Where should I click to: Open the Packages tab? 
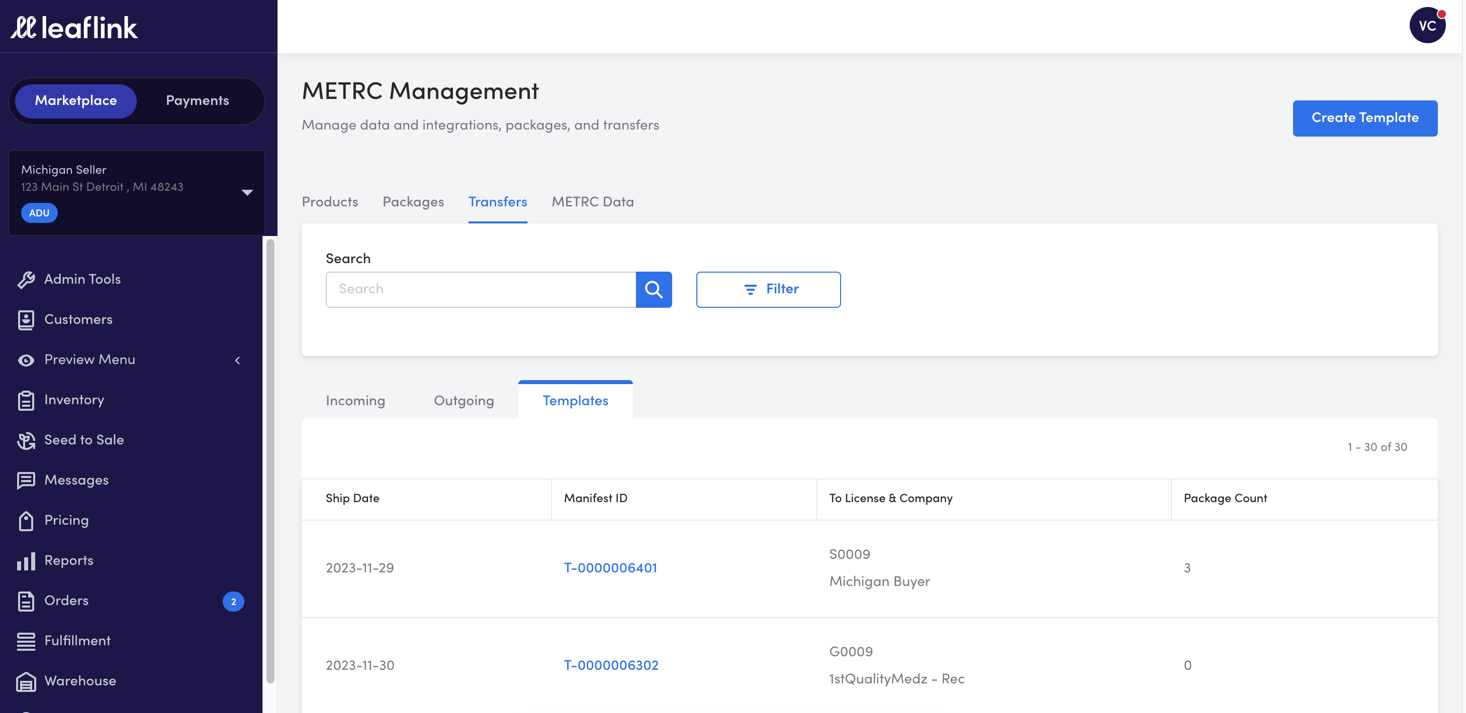[x=413, y=202]
